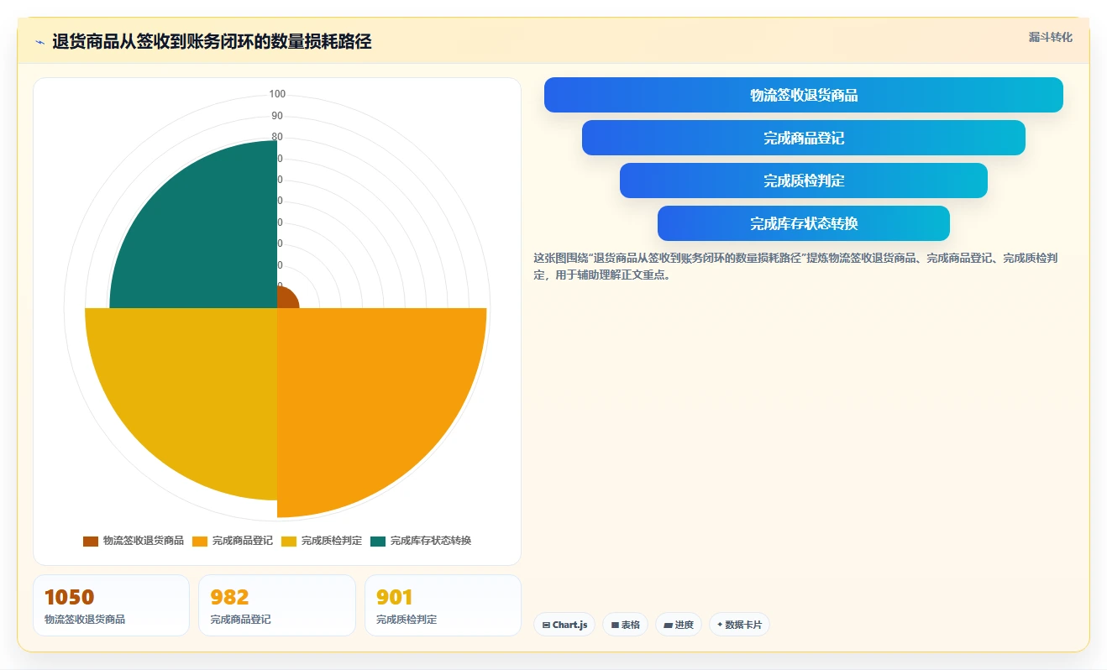1107x670 pixels.
Task: Click the 完成库存状态转换 funnel bar
Action: point(803,223)
